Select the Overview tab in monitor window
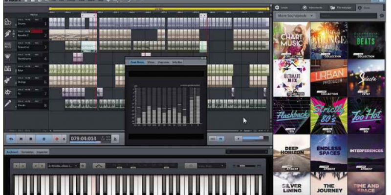The image size is (391, 195). (x=163, y=62)
